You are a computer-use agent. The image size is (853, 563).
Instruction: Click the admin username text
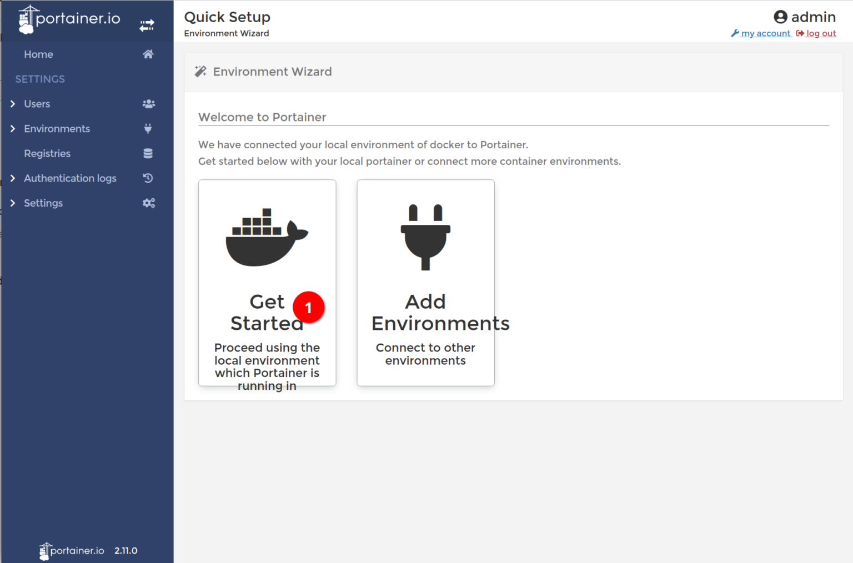pyautogui.click(x=814, y=17)
